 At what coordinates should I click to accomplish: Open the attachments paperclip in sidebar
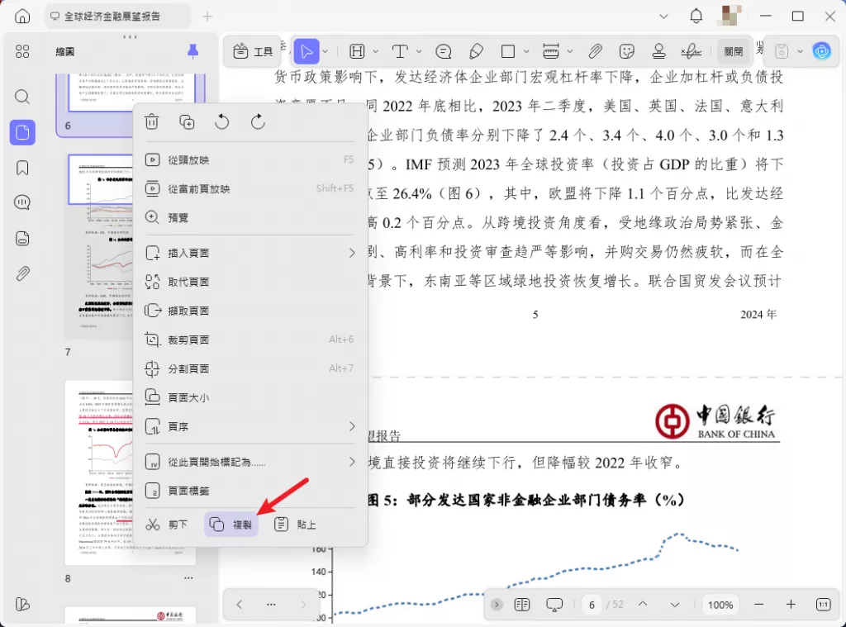pos(22,273)
